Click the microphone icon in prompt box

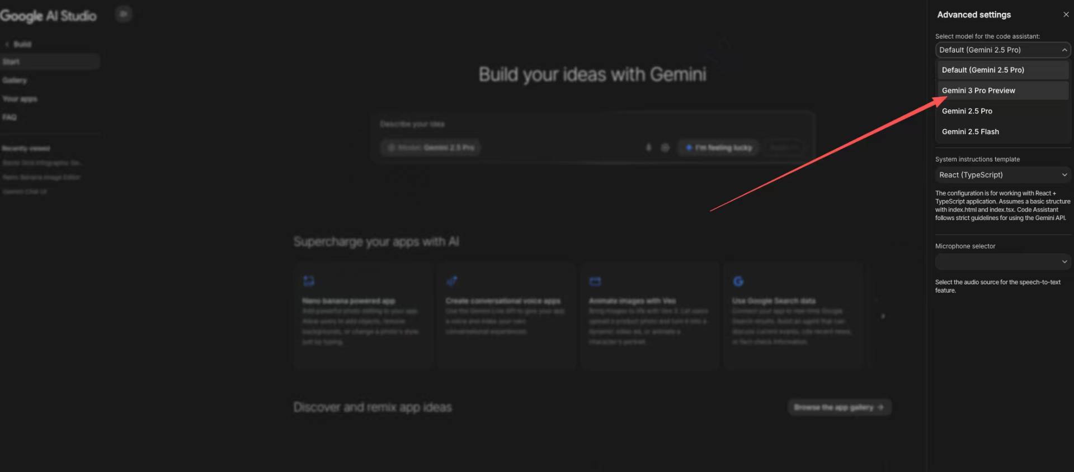(649, 147)
